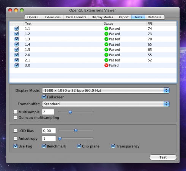Click the window resize grip corner
186x171 pixels.
(x=177, y=161)
